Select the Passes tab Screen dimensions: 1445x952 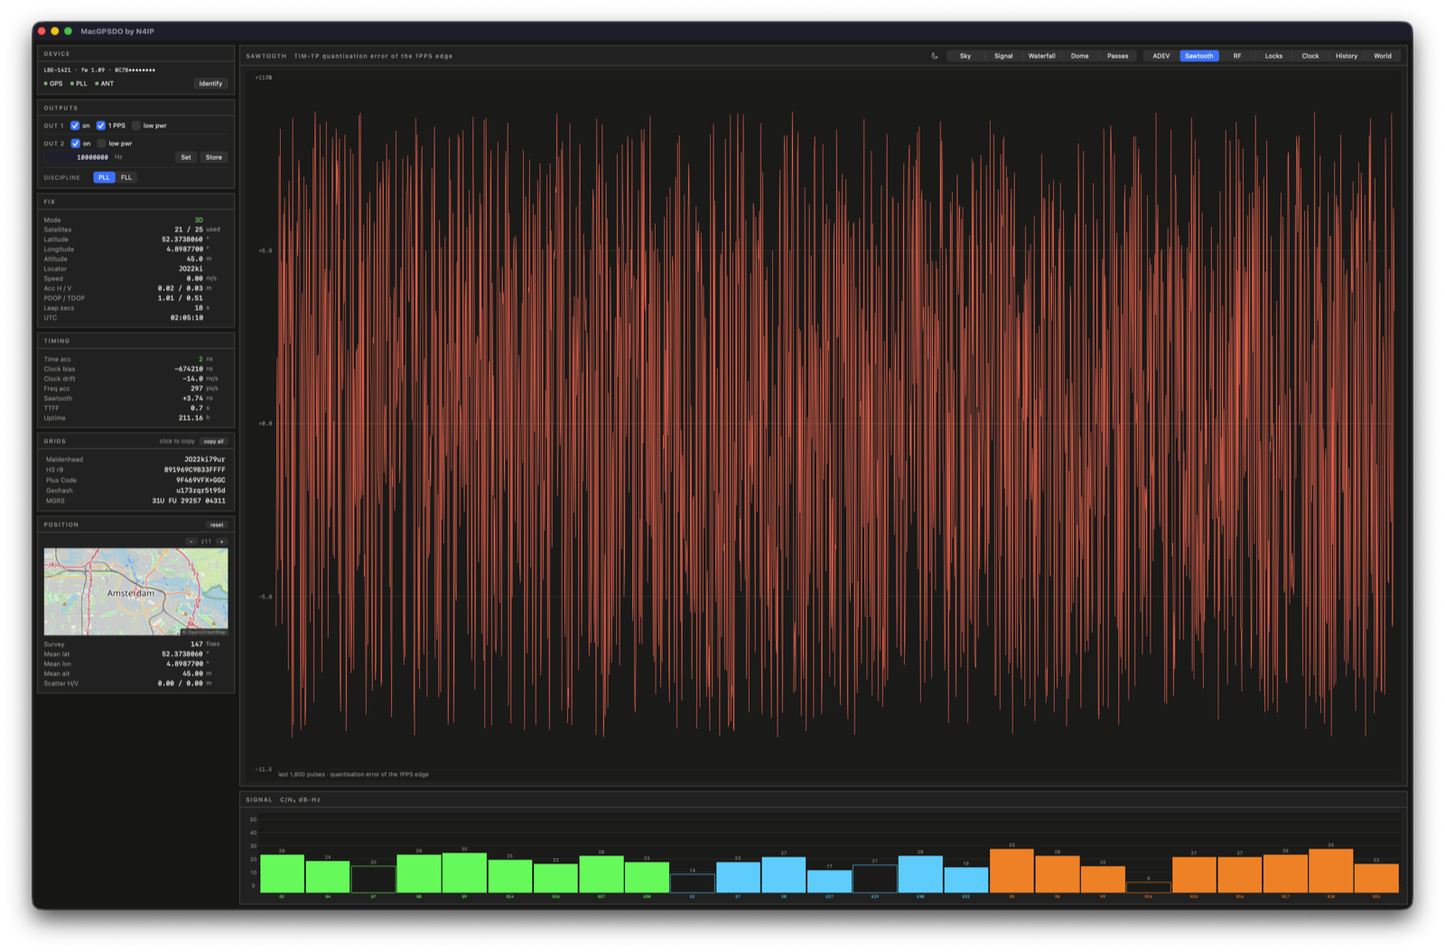[x=1117, y=56]
